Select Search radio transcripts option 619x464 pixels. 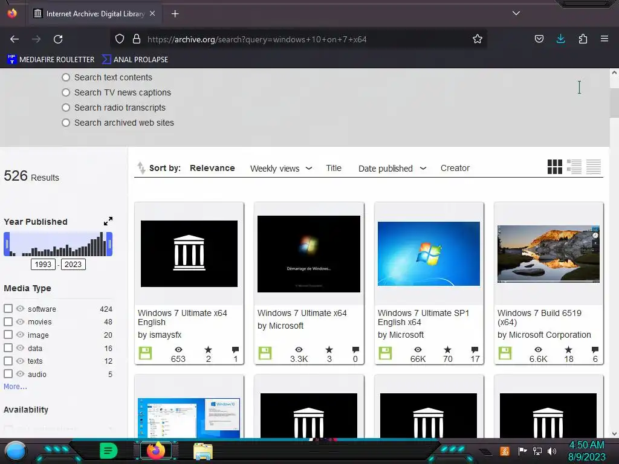pos(66,108)
